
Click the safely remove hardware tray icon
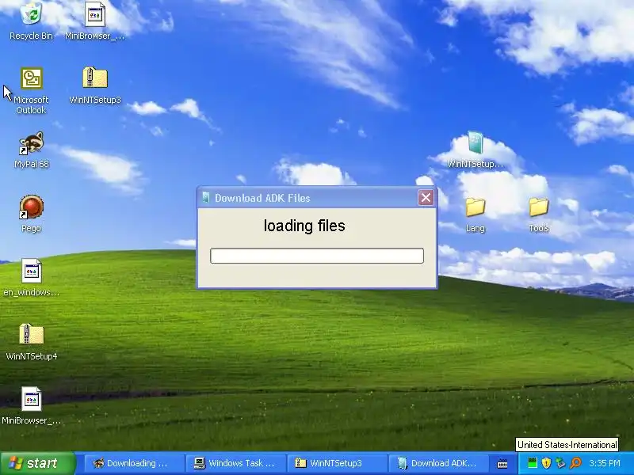click(x=560, y=463)
